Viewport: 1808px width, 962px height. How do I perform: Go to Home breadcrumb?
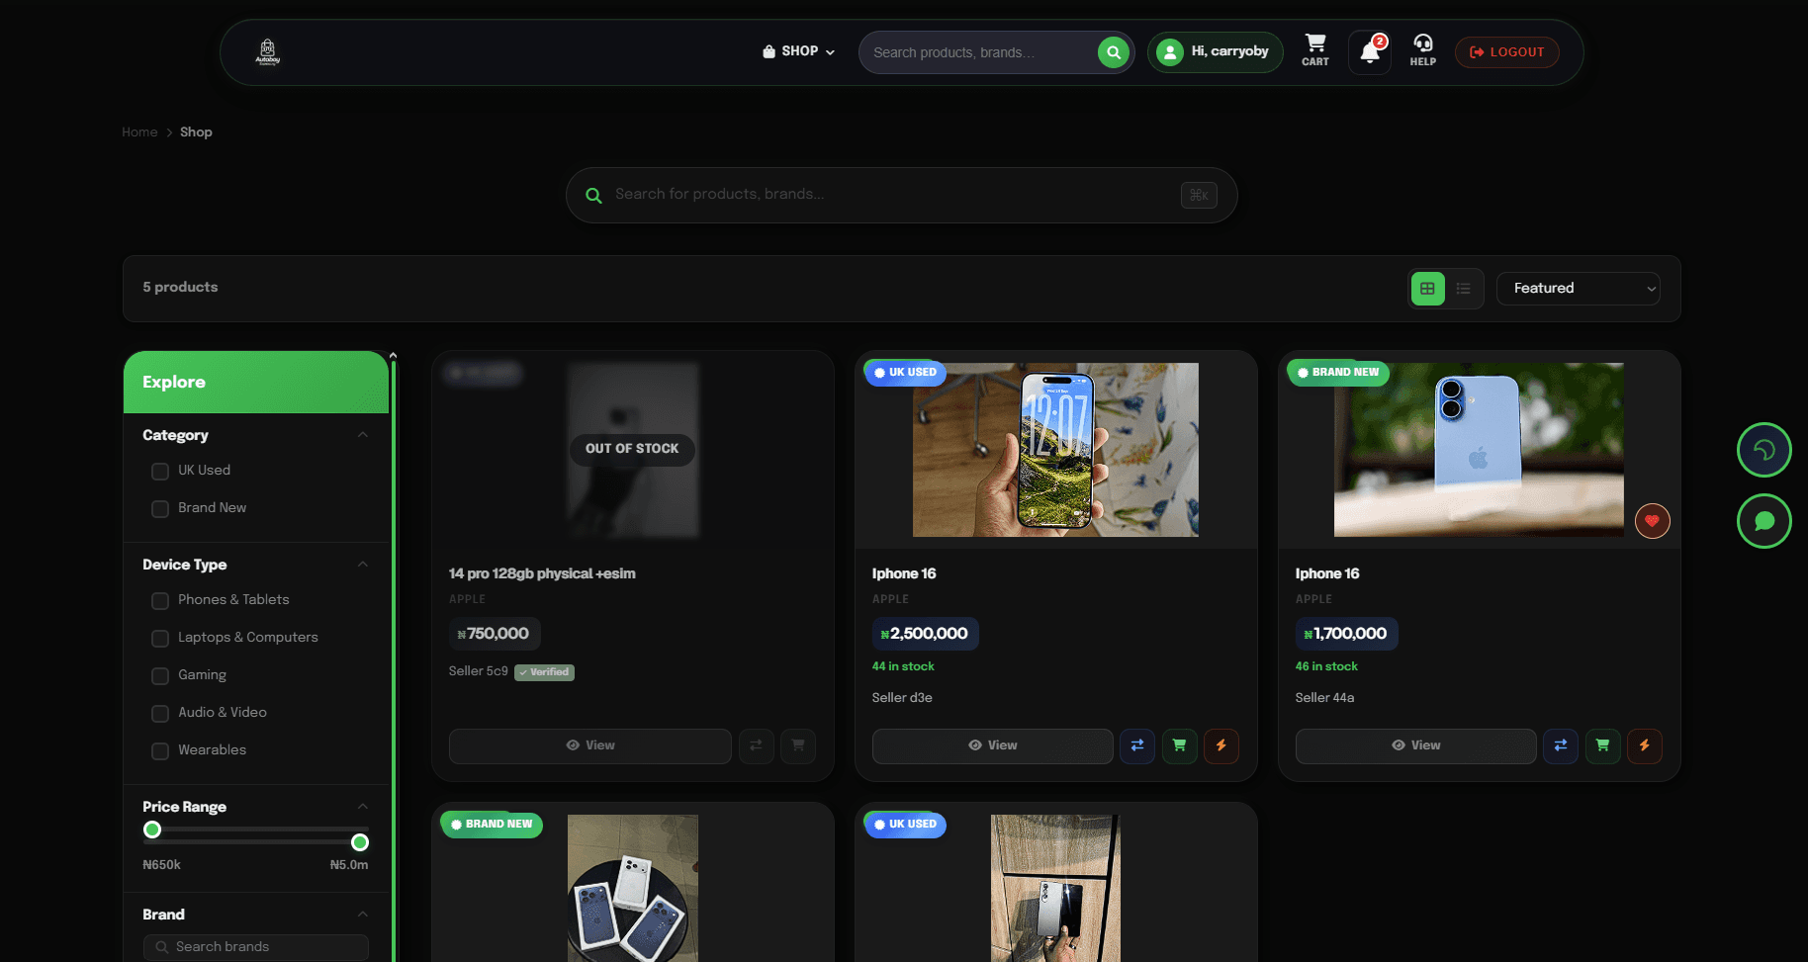(x=139, y=132)
